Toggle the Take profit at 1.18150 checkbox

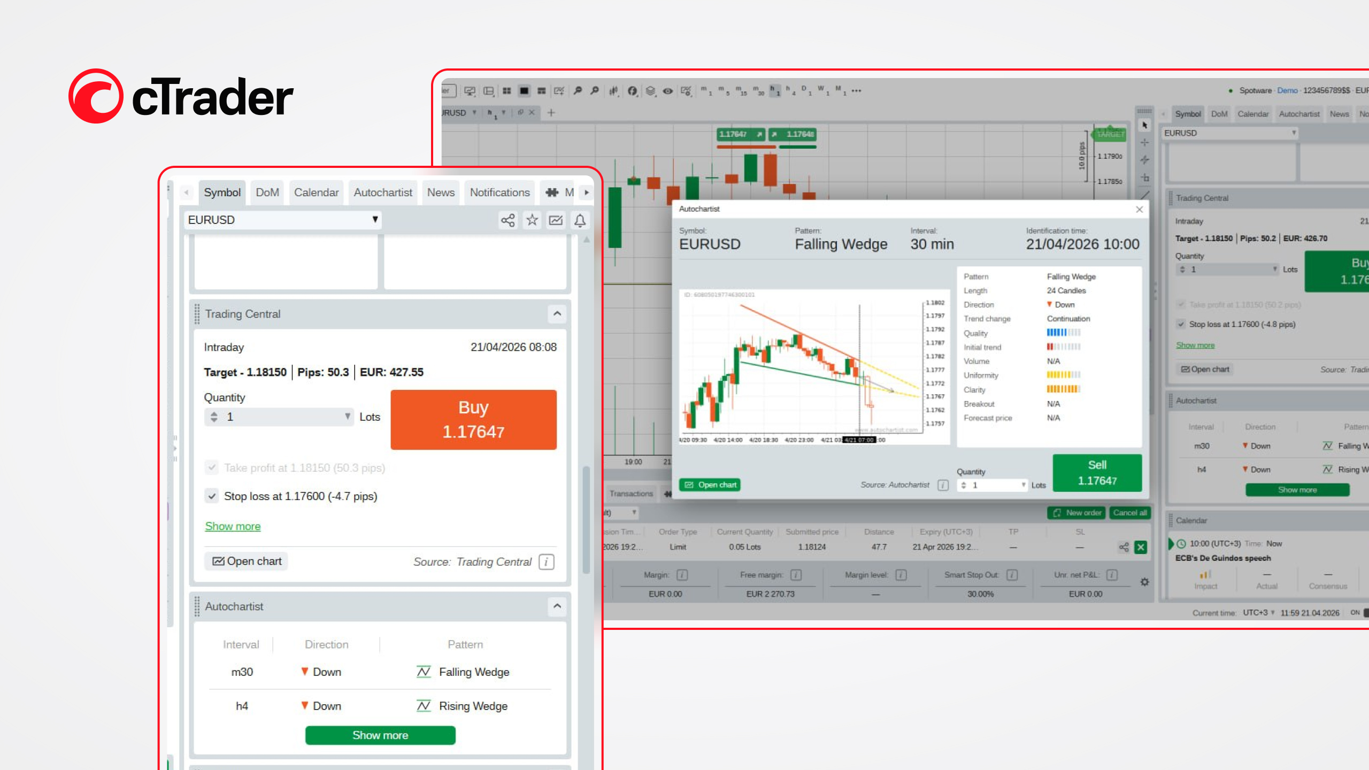tap(212, 468)
